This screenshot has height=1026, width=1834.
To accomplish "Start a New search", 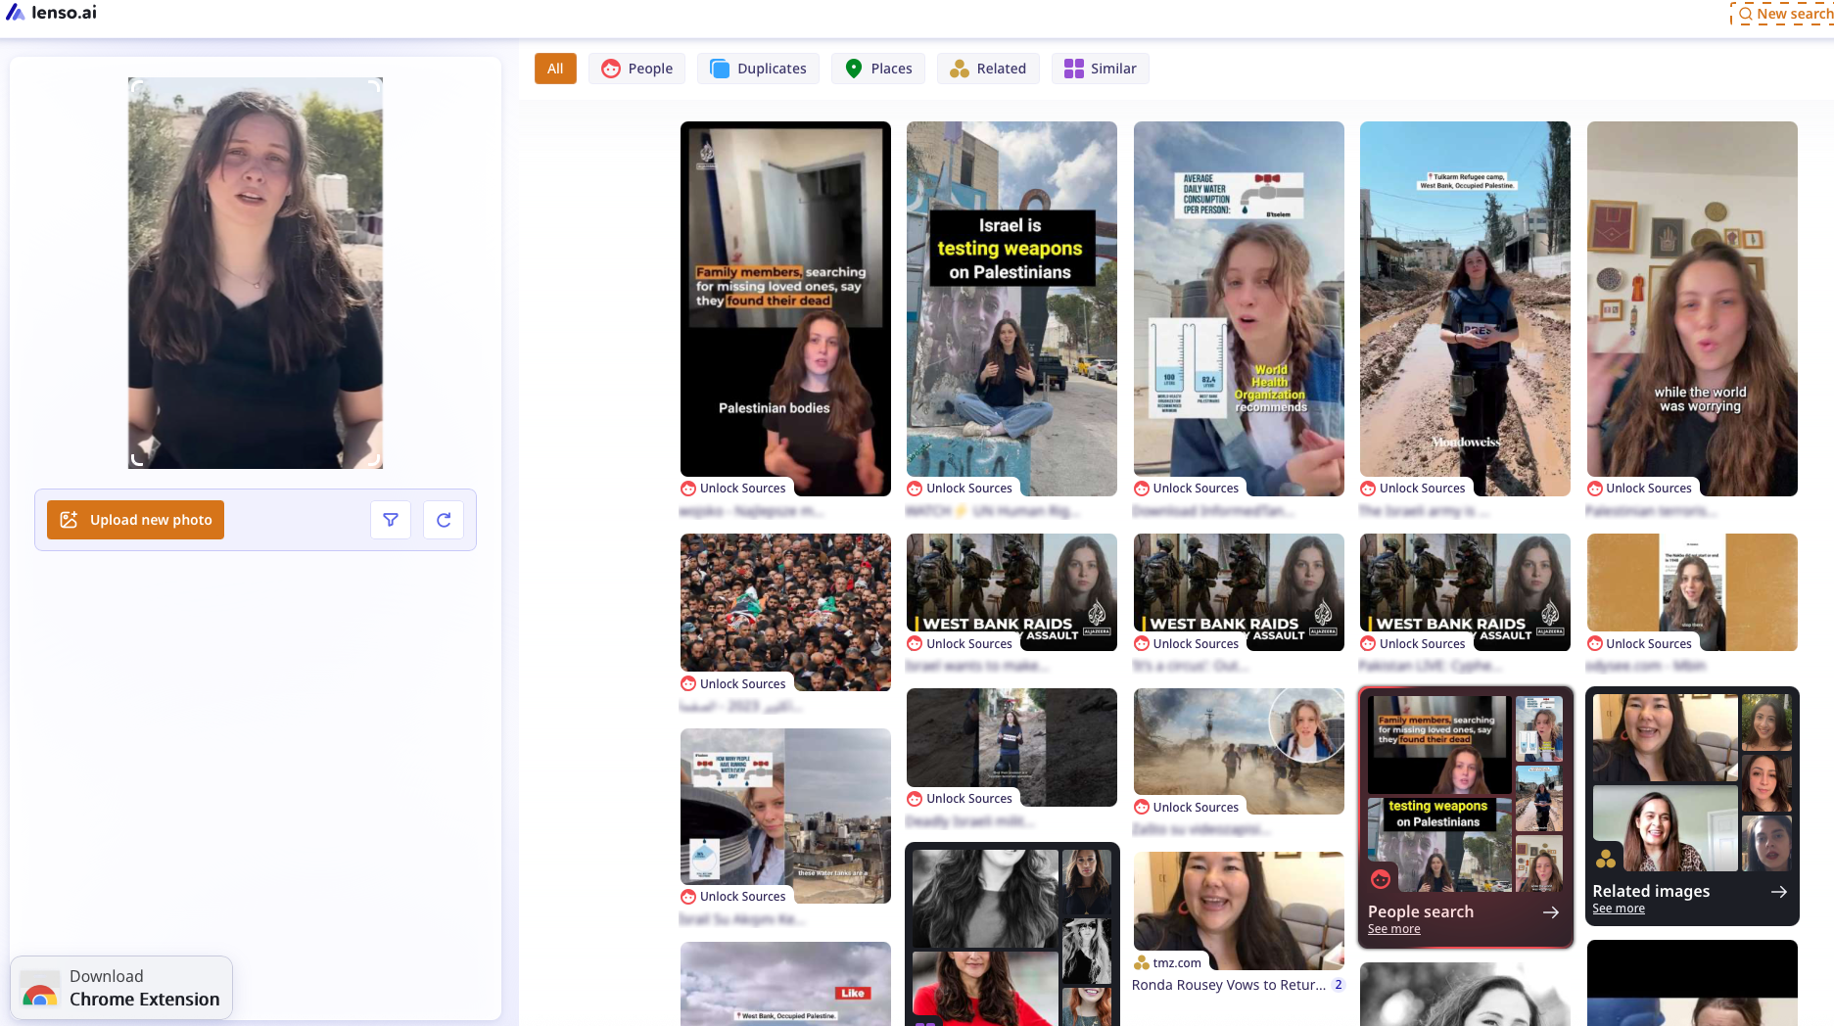I will pyautogui.click(x=1783, y=14).
